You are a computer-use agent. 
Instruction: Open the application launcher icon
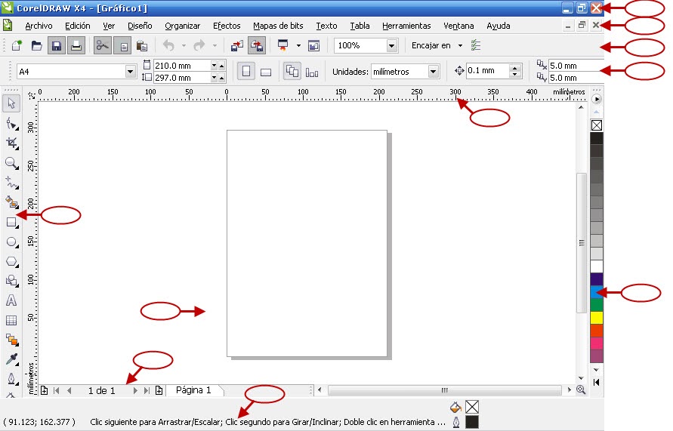(x=282, y=45)
